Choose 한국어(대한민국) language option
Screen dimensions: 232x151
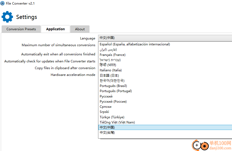[165, 80]
